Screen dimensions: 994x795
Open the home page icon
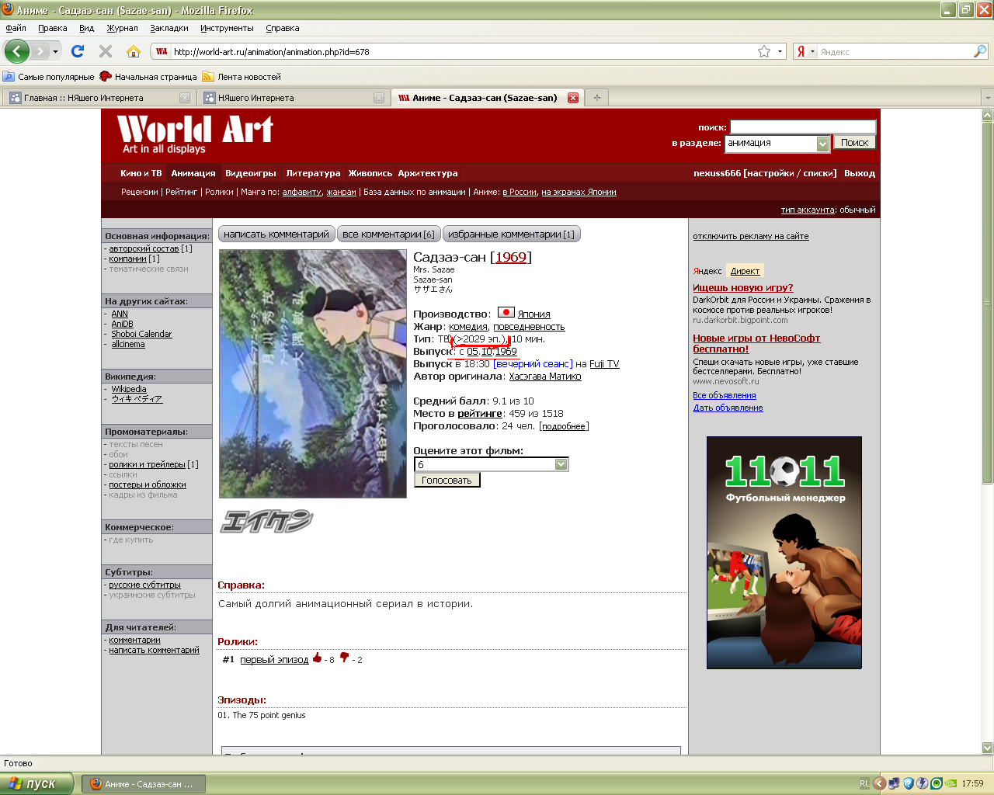[x=134, y=51]
